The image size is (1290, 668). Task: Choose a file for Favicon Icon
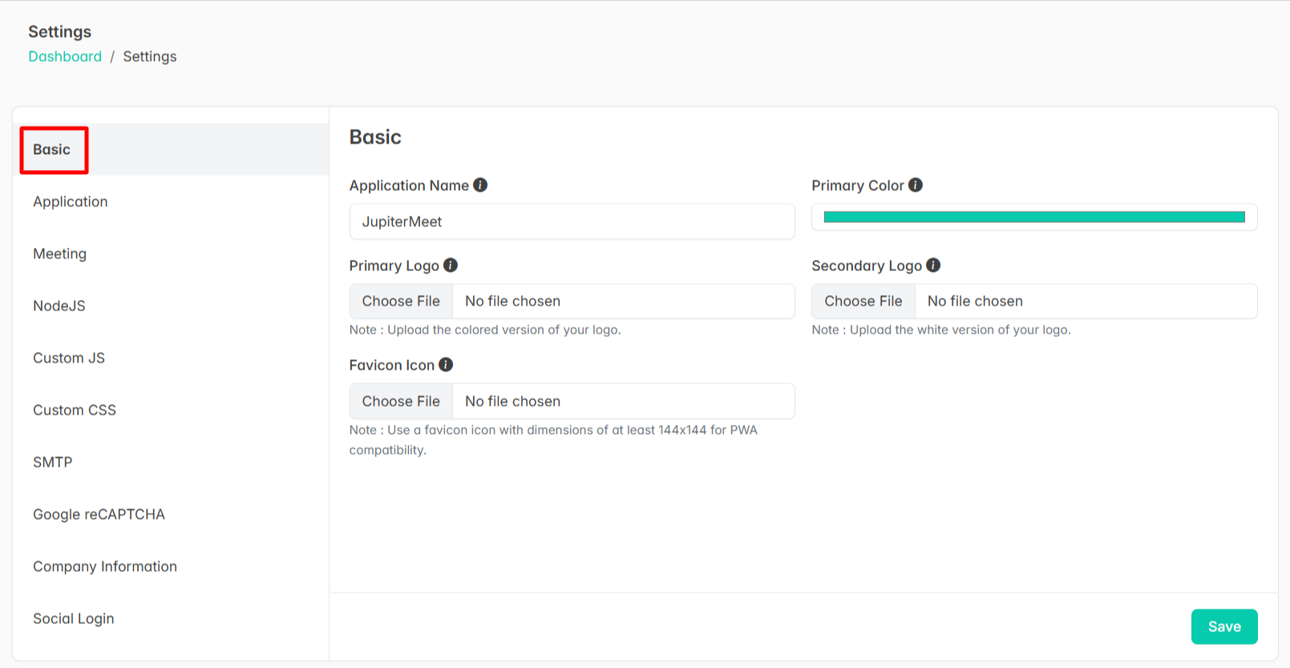coord(401,401)
